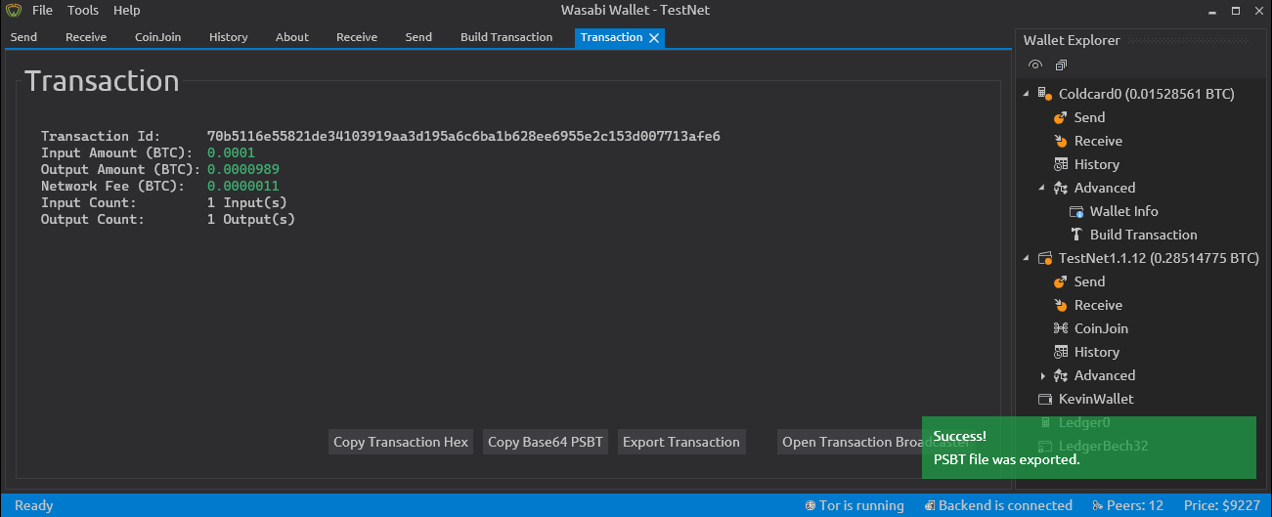The width and height of the screenshot is (1272, 517).
Task: Switch to the About tab
Action: coord(292,37)
